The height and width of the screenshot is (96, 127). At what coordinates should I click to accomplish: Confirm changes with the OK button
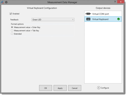click(45, 88)
